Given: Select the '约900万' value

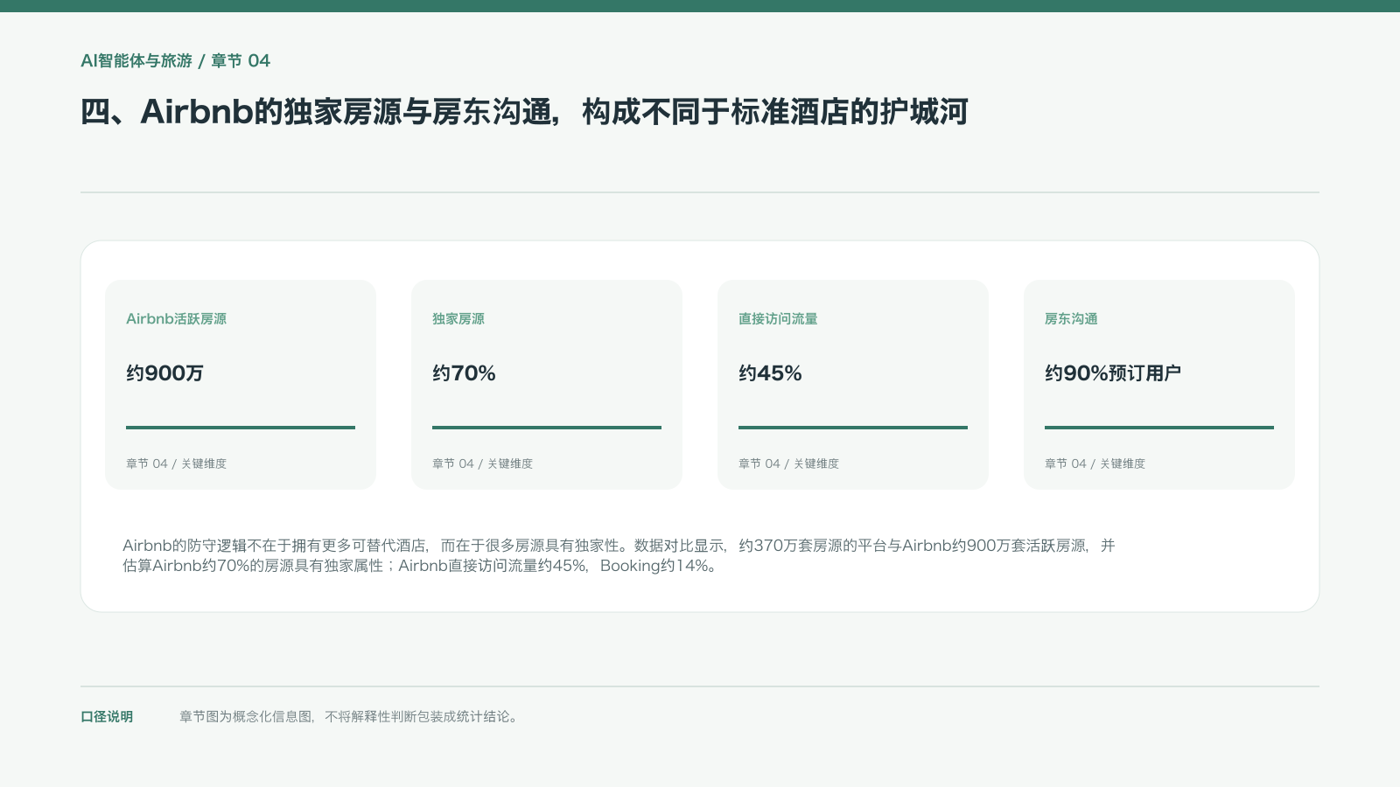Looking at the screenshot, I should coord(164,373).
